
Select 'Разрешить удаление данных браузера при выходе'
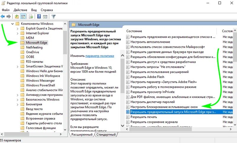pos(167,52)
